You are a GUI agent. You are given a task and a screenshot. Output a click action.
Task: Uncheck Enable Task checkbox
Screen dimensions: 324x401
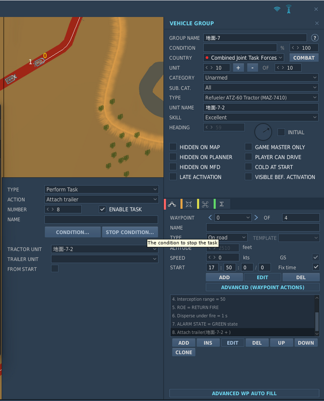coord(102,209)
